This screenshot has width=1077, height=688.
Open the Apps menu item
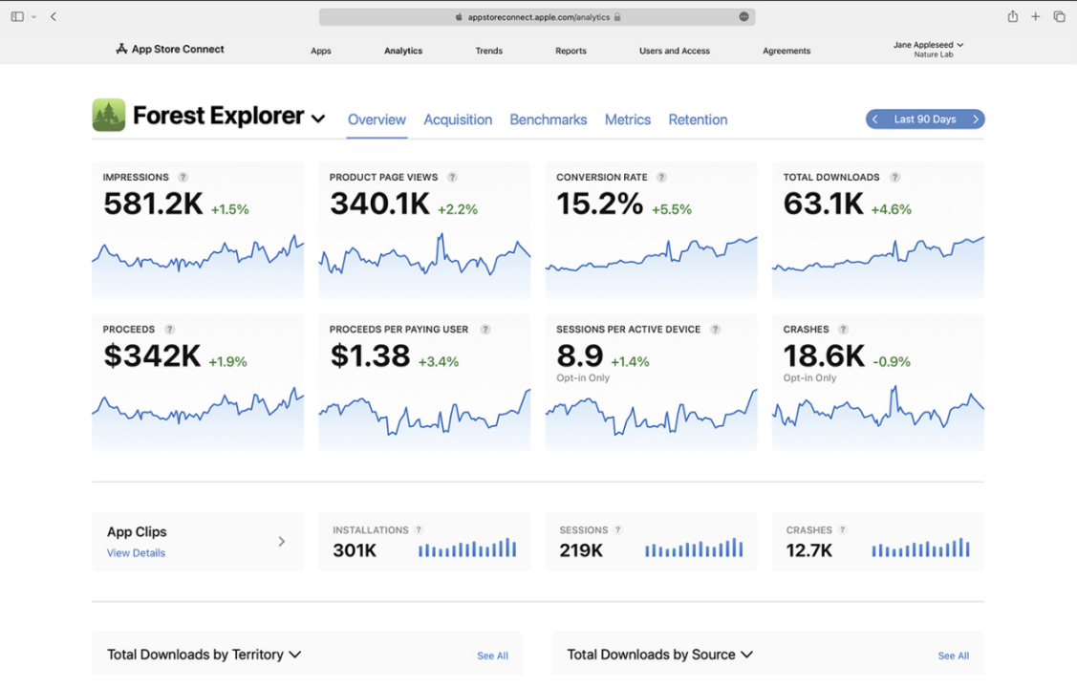tap(321, 51)
